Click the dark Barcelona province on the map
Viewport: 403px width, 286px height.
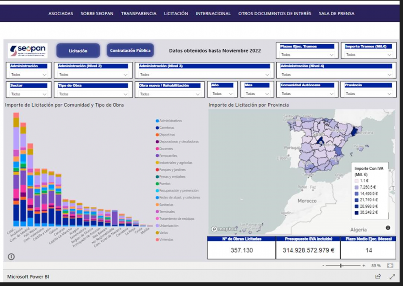coord(354,131)
